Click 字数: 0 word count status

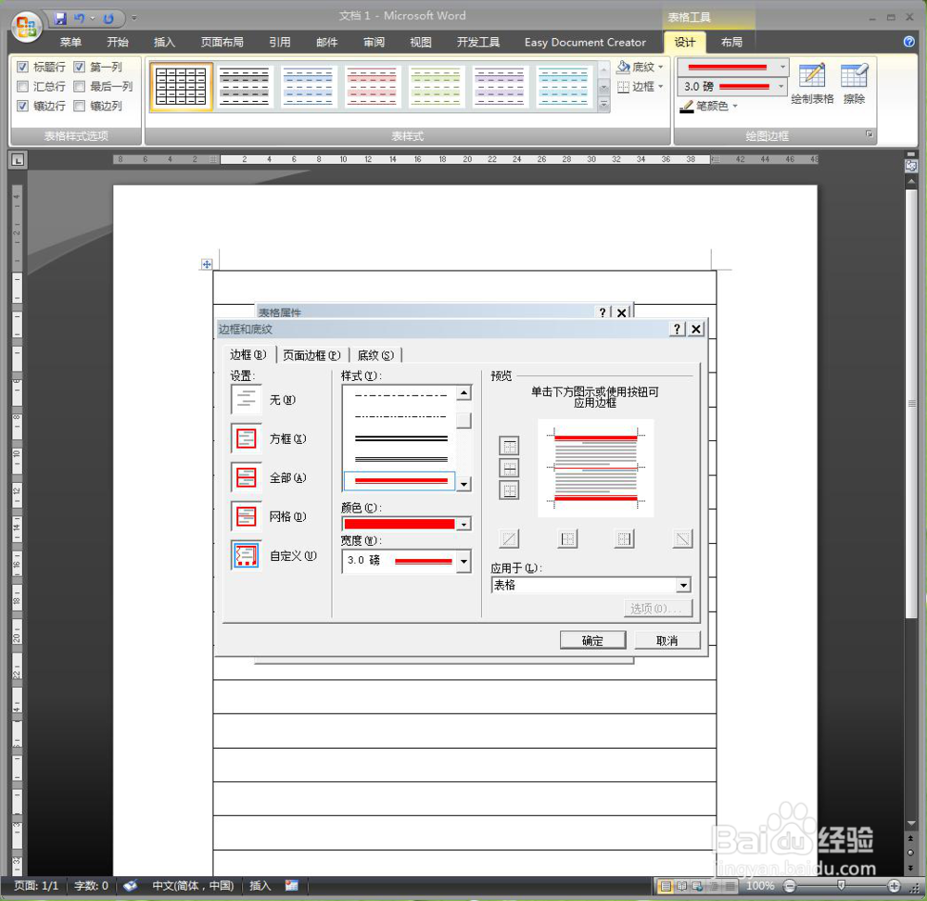(91, 885)
